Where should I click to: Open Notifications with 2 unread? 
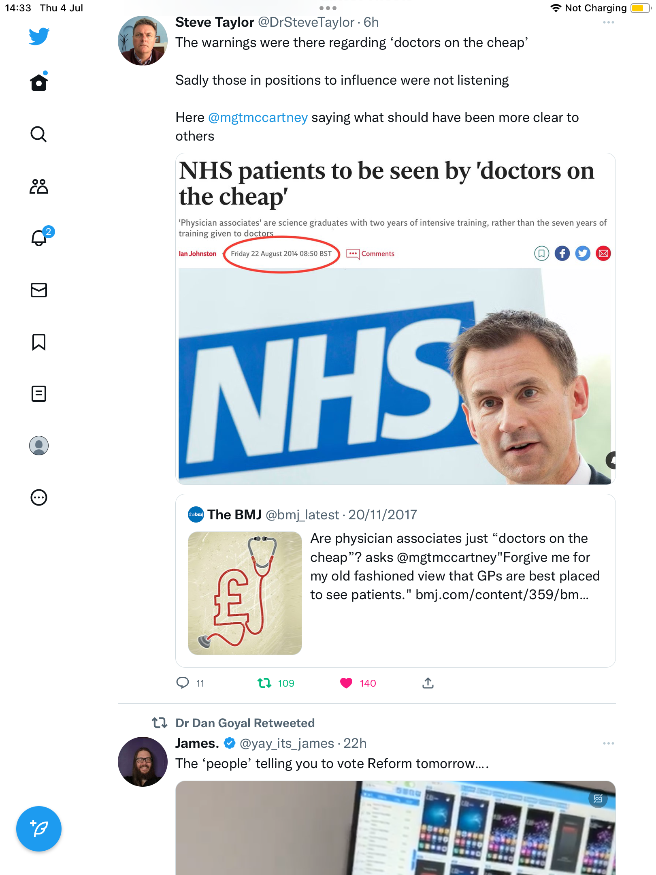pos(40,238)
